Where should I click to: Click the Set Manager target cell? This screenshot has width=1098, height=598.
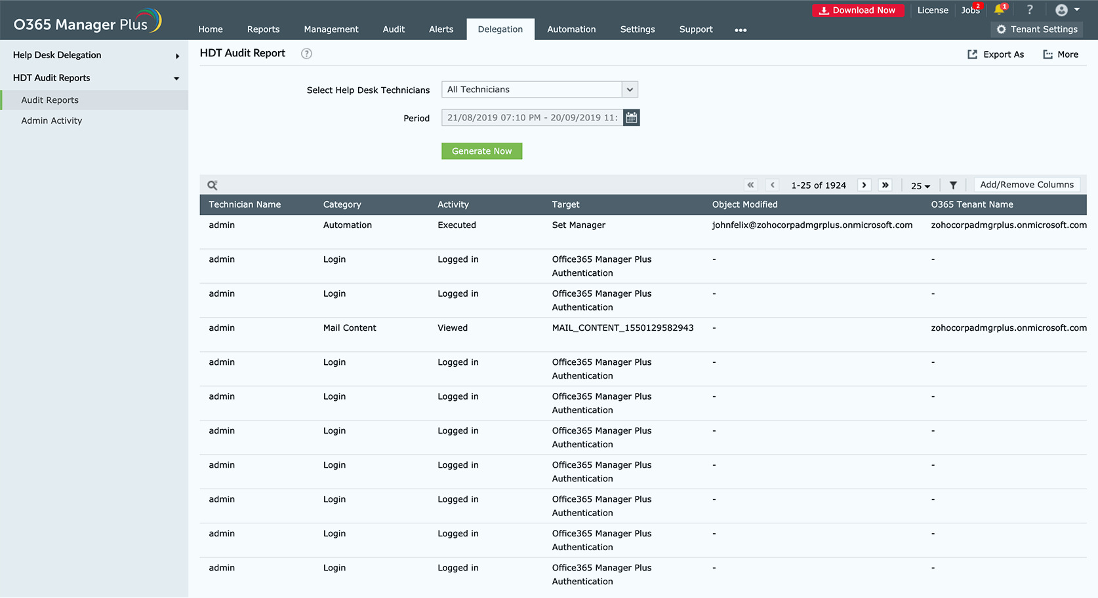(579, 225)
